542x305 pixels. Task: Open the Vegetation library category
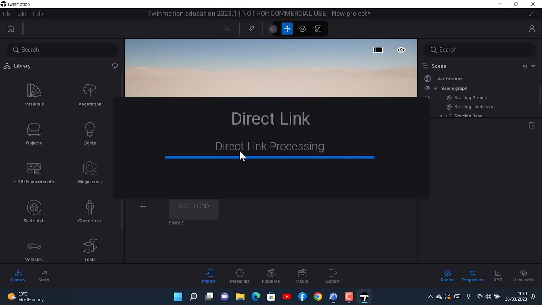point(90,95)
